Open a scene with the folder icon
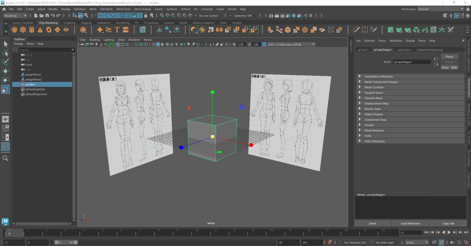The width and height of the screenshot is (471, 246). [x=41, y=16]
